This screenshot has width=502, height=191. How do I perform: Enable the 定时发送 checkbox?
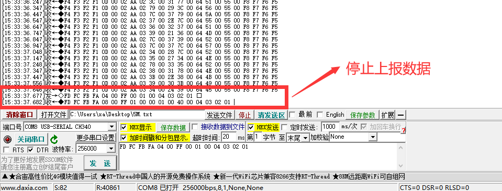284,127
